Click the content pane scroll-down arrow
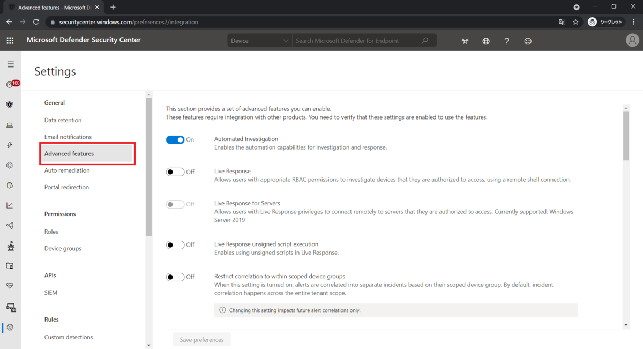643x349 pixels. pos(626,325)
